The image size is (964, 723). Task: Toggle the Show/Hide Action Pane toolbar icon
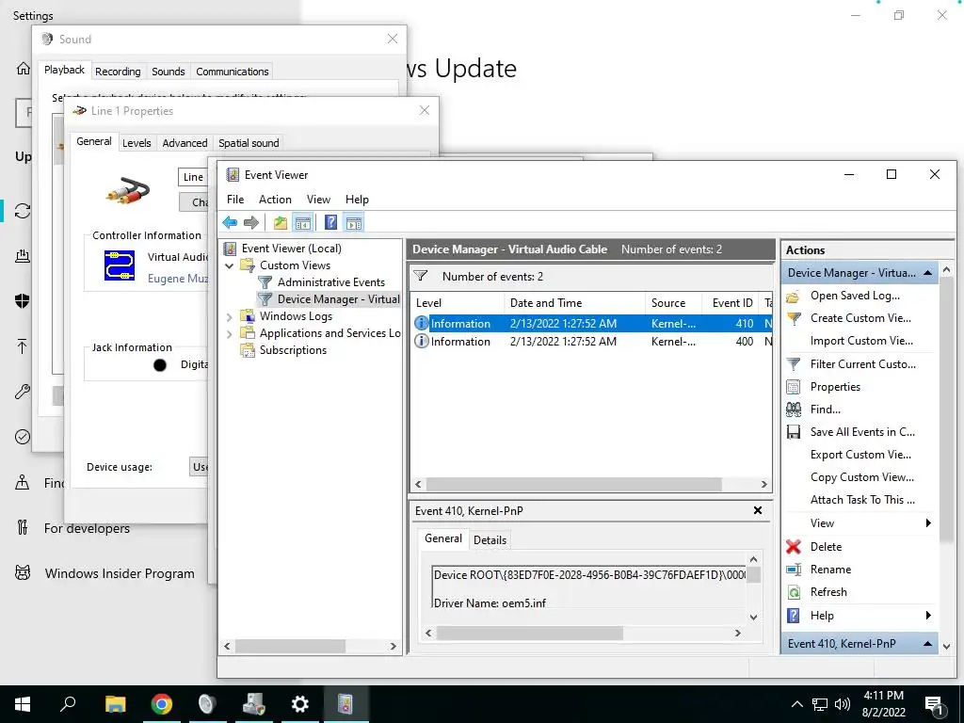point(354,222)
